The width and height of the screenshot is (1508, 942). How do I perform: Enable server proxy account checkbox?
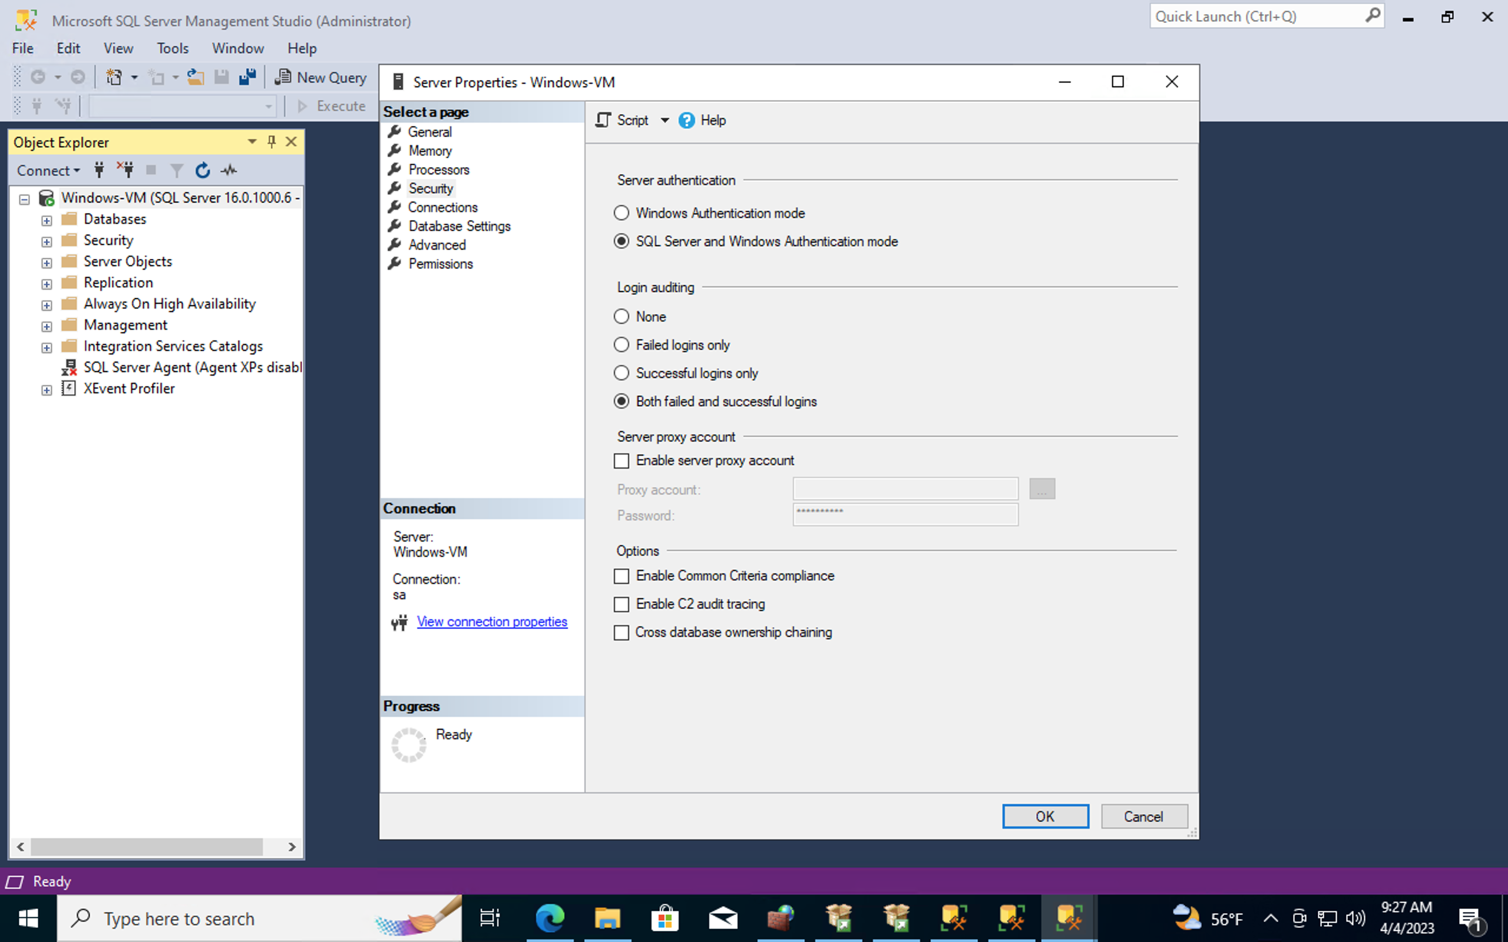pyautogui.click(x=621, y=461)
